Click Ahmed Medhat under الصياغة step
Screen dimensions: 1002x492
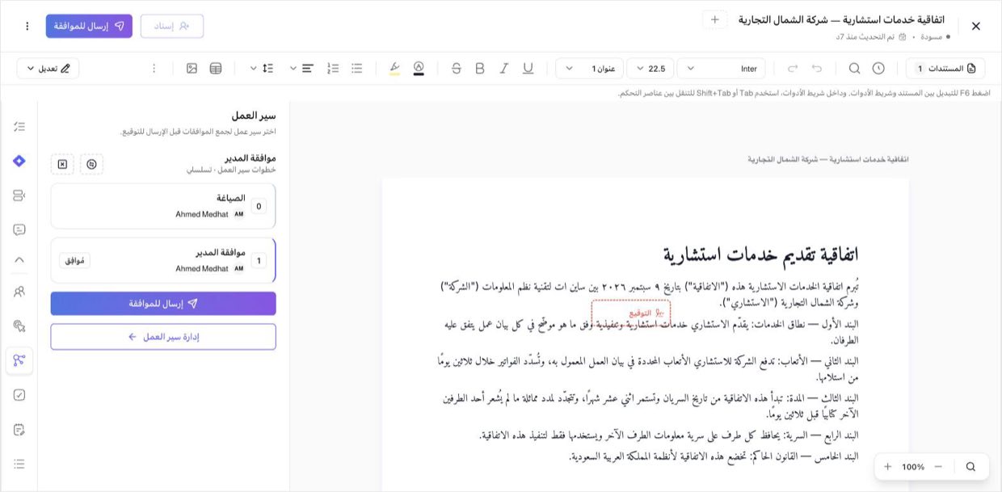[x=202, y=214]
